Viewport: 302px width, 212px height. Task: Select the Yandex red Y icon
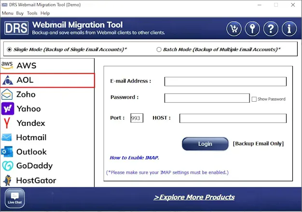tap(7, 123)
